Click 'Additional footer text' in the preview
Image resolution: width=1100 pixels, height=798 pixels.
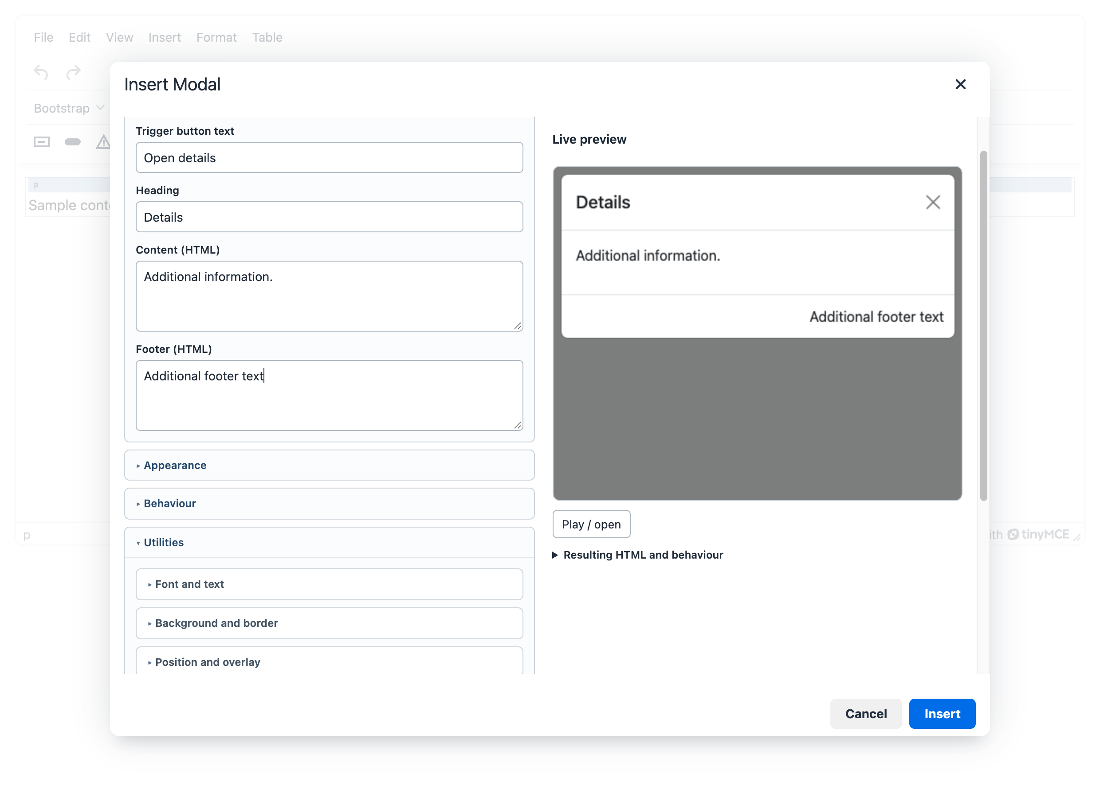[x=876, y=317]
